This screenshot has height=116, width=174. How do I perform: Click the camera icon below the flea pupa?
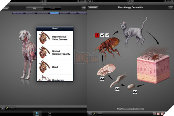tap(102, 80)
